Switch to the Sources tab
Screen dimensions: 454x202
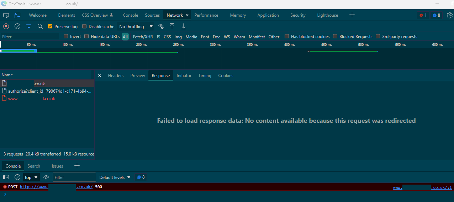152,15
